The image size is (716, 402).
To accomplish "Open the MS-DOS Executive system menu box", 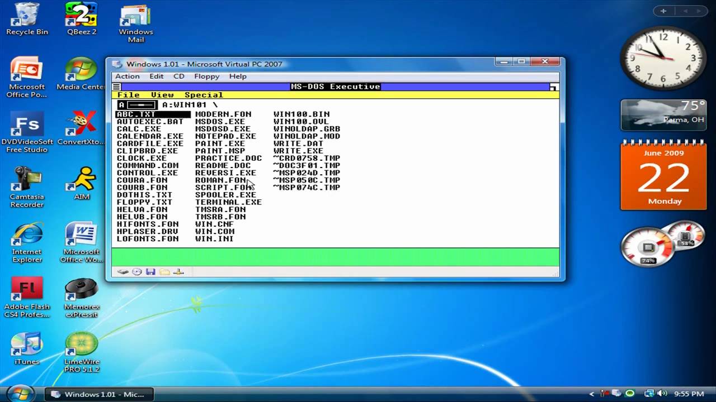I will (116, 87).
